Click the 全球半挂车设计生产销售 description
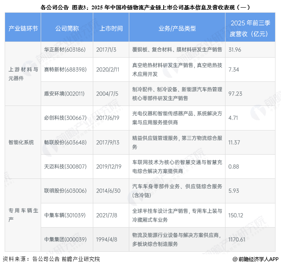This screenshot has width=281, height=264. [177, 215]
